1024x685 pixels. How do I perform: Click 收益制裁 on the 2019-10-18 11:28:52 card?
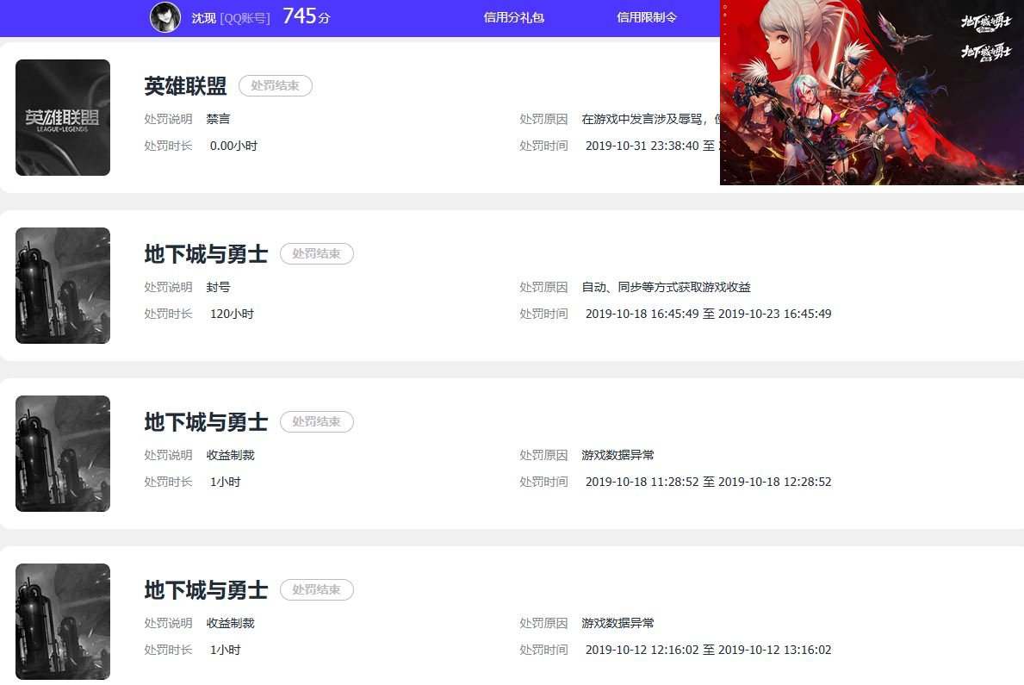231,455
